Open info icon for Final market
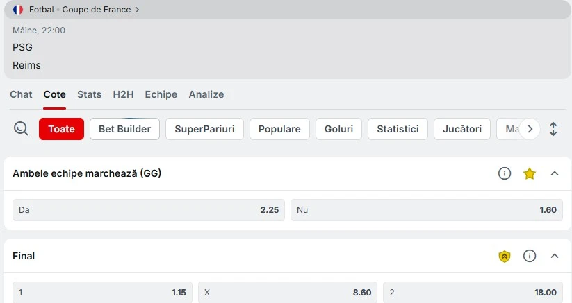Viewport: 572px width, 303px height. pyautogui.click(x=530, y=257)
